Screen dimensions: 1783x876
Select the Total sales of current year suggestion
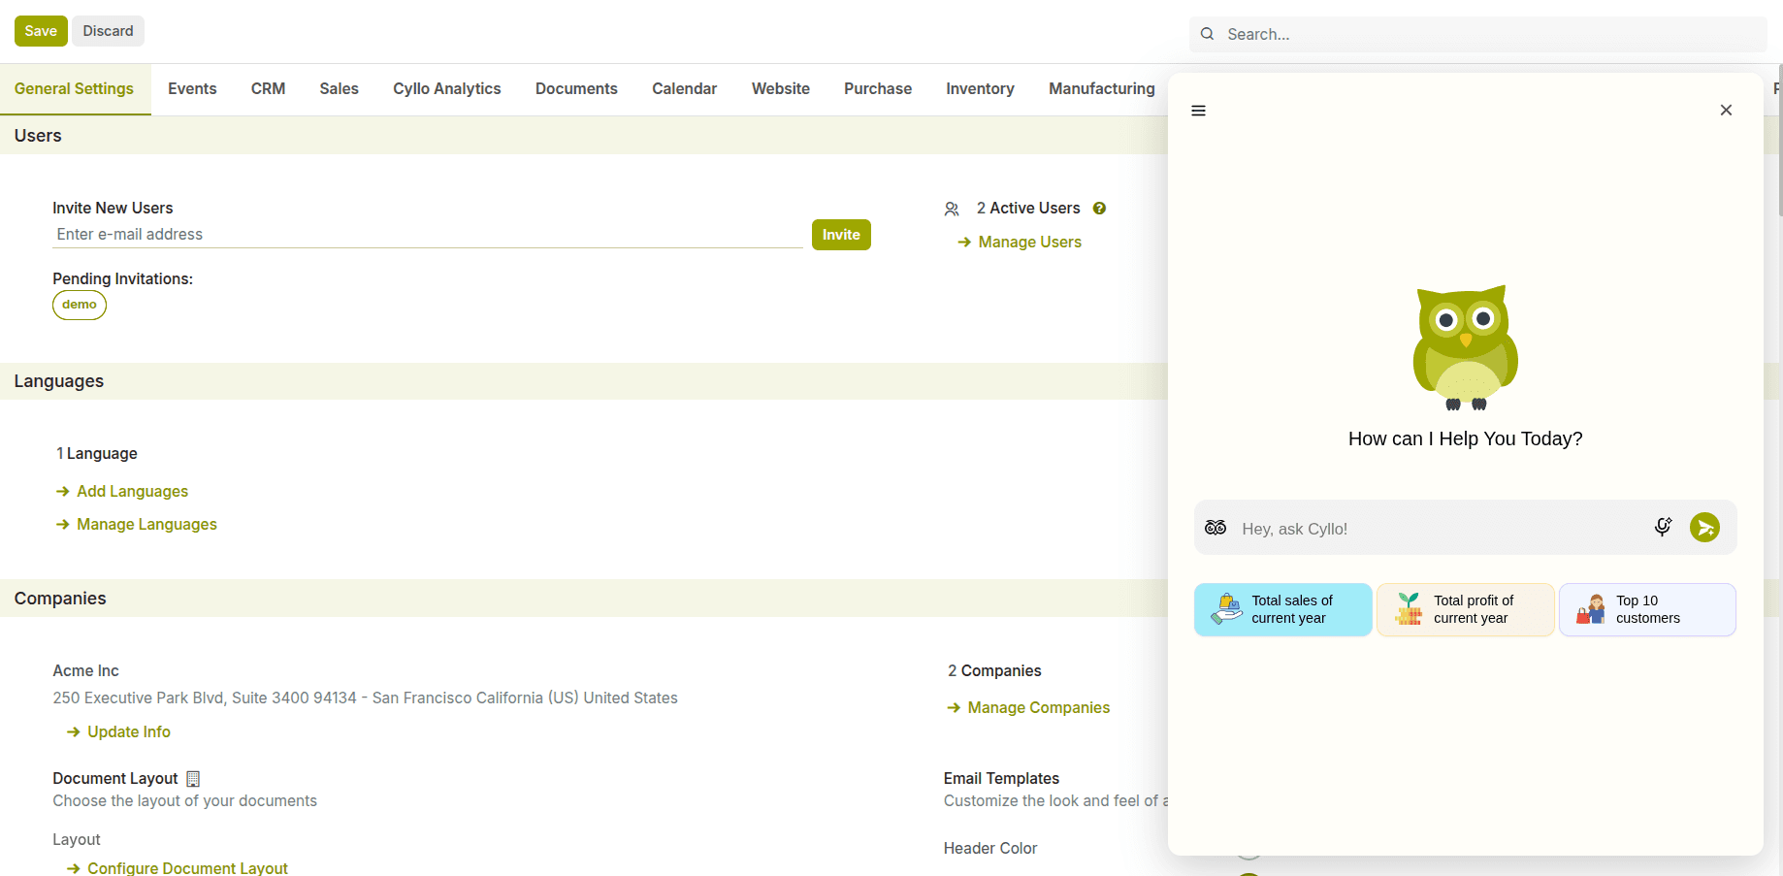tap(1282, 609)
